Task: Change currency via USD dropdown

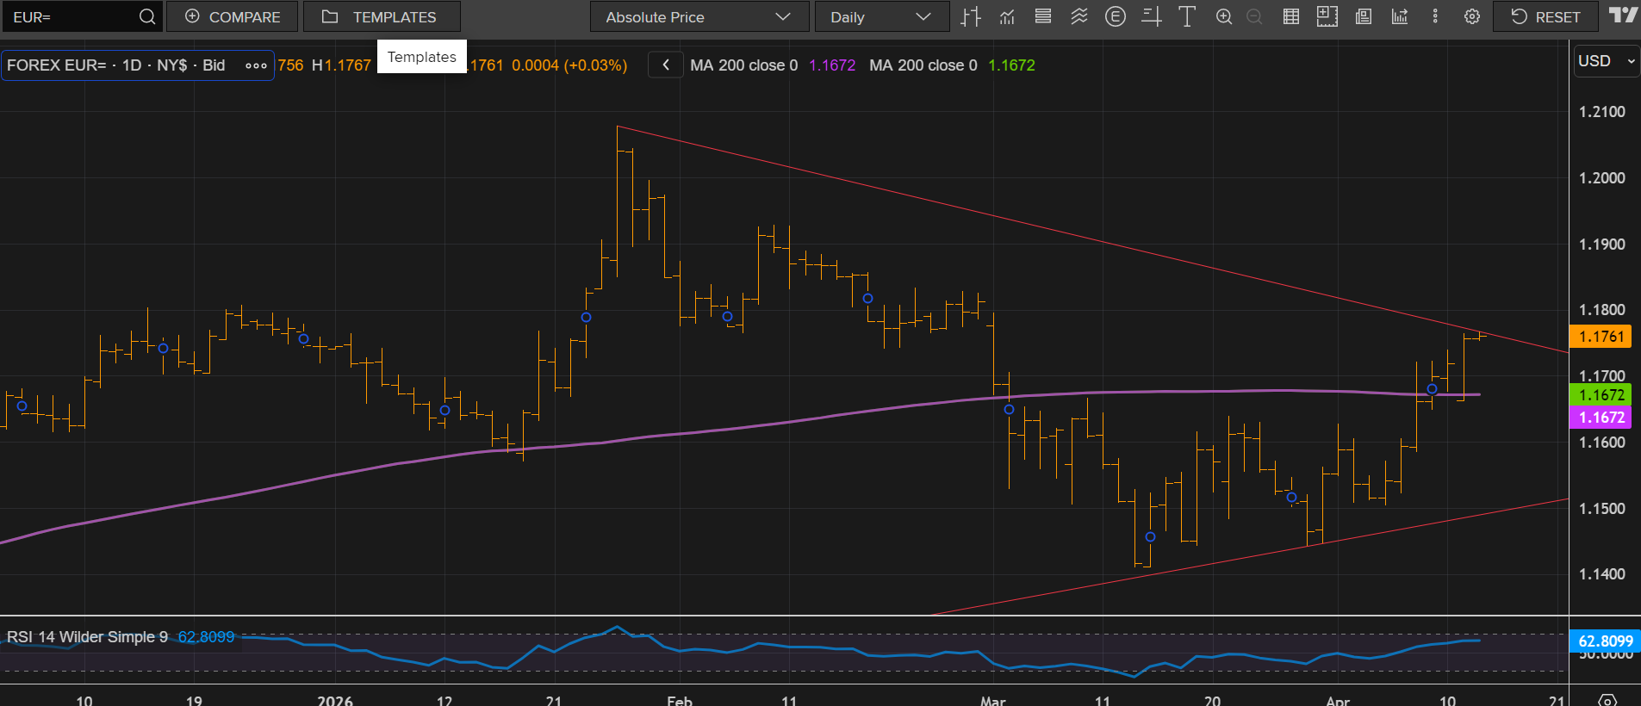Action: pyautogui.click(x=1606, y=61)
